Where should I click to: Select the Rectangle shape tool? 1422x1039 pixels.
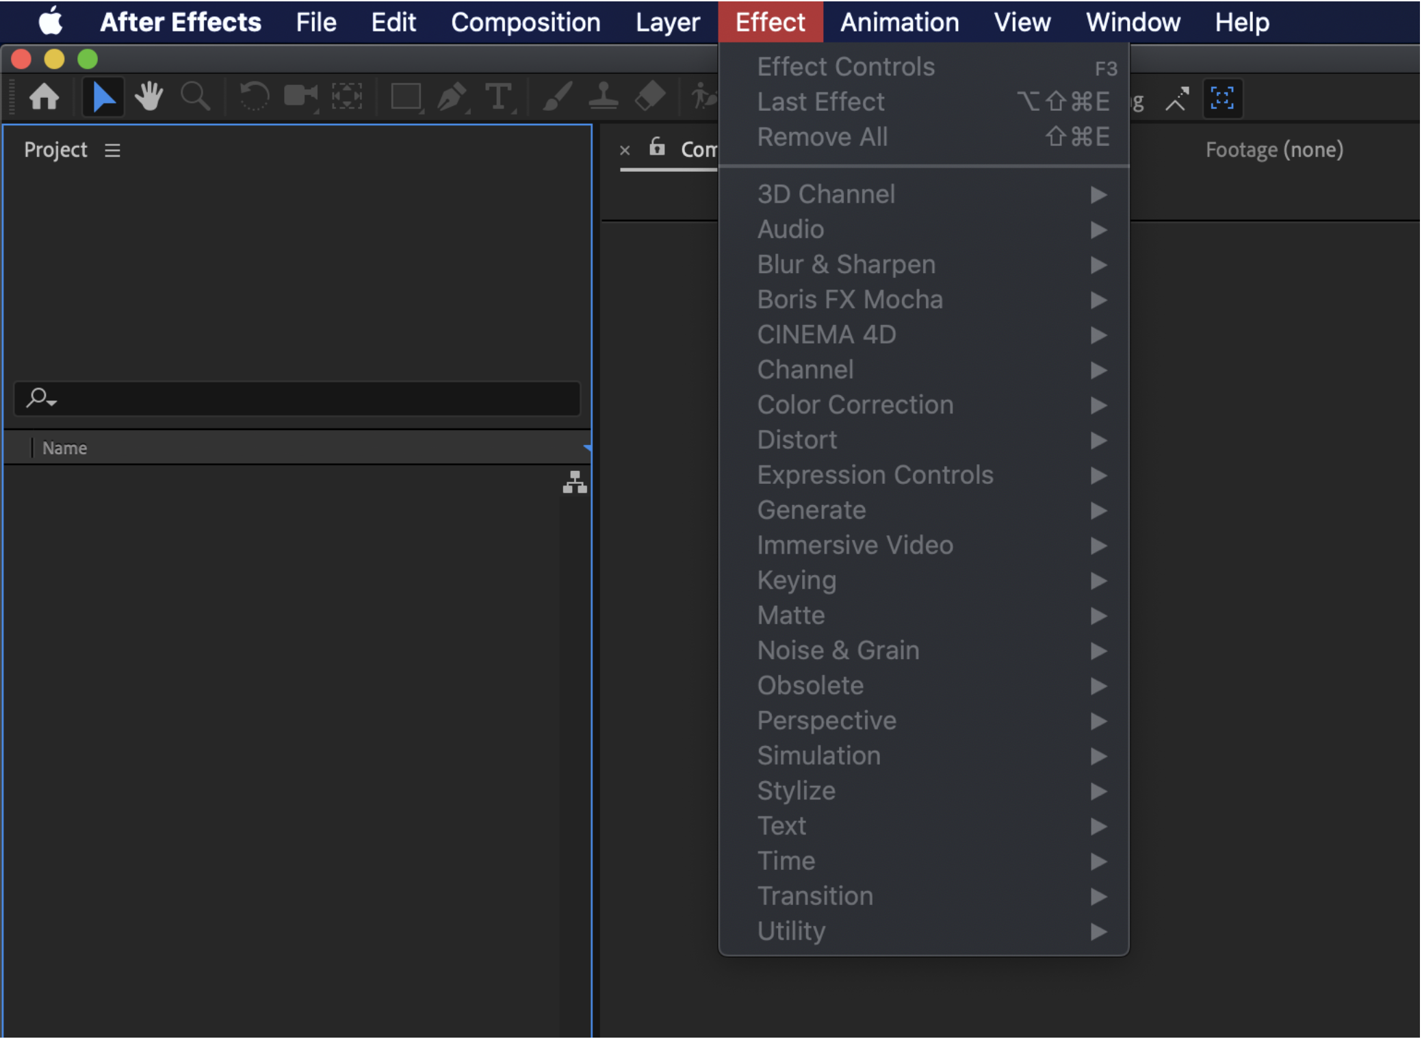pyautogui.click(x=406, y=97)
